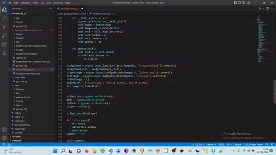
Task: Click Ln 123, Col 5 status item
Action: [x=198, y=145]
